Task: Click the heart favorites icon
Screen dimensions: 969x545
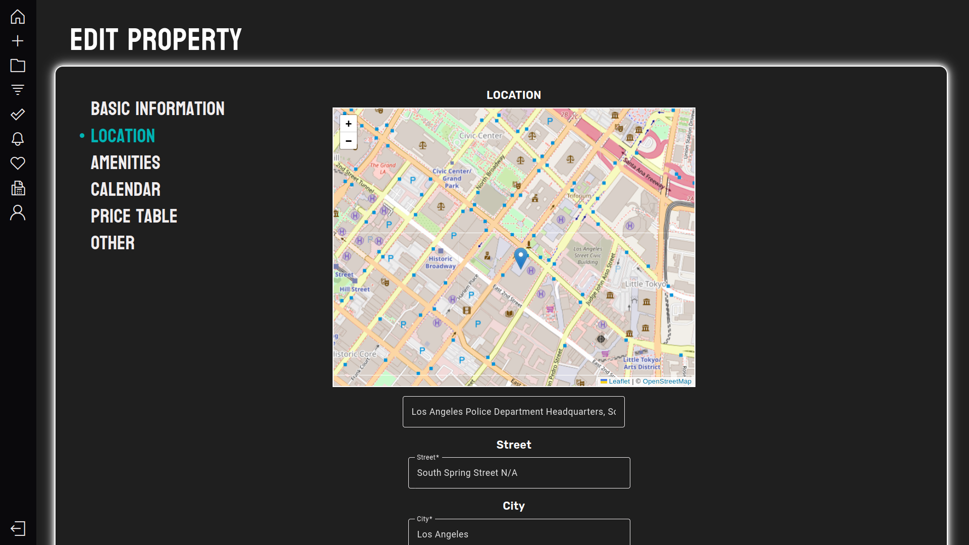Action: pyautogui.click(x=18, y=163)
